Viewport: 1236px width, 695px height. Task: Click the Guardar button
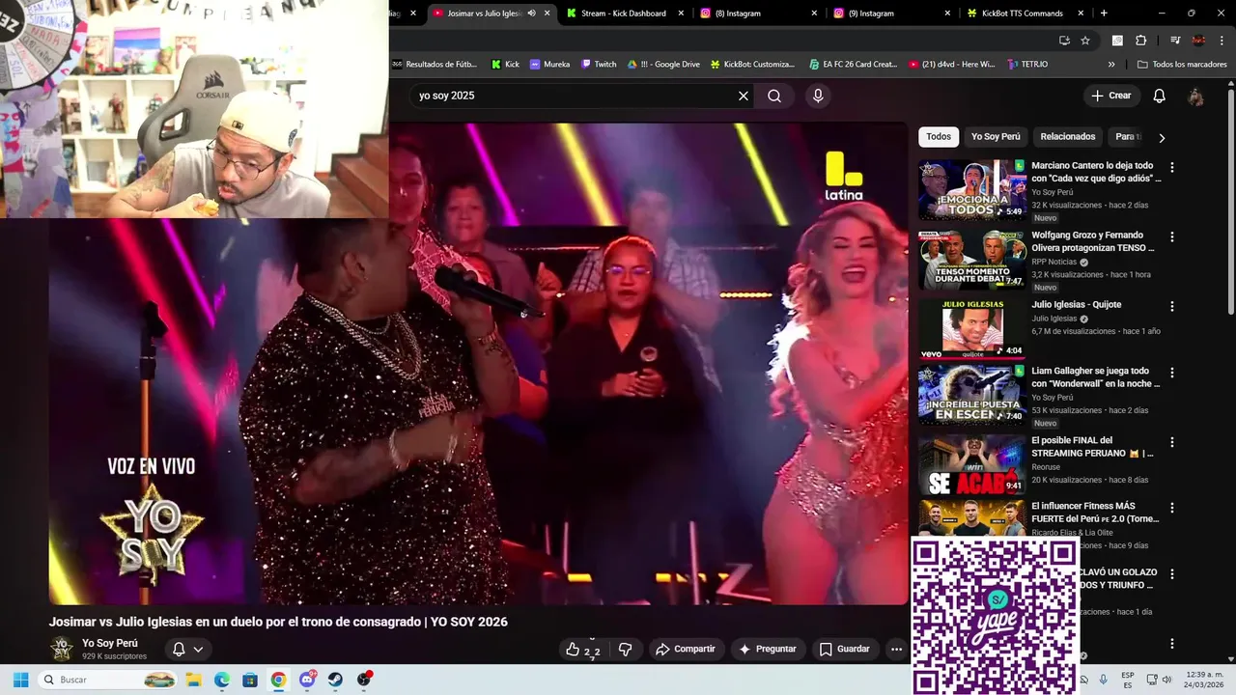click(845, 650)
